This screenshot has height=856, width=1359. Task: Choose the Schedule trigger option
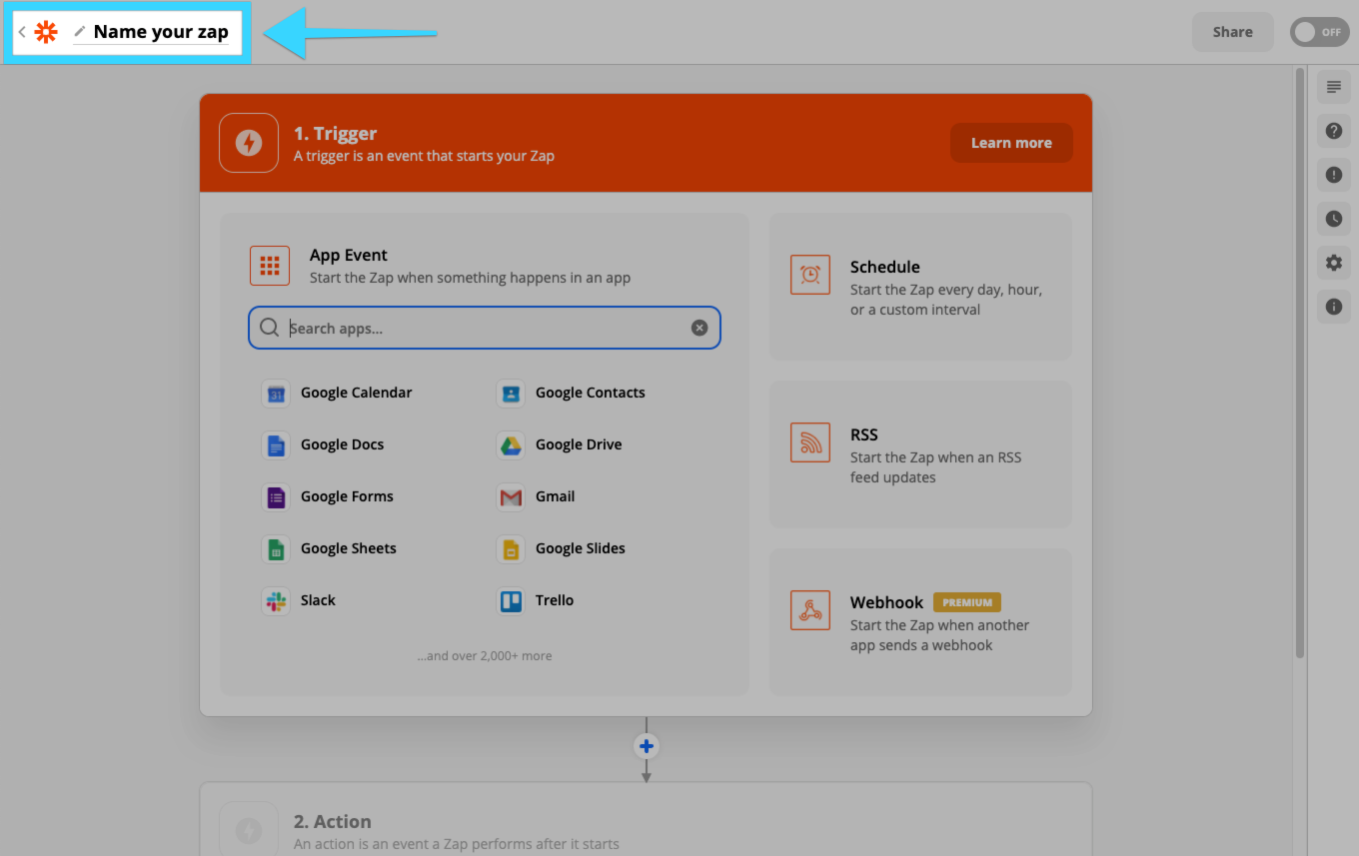(920, 287)
